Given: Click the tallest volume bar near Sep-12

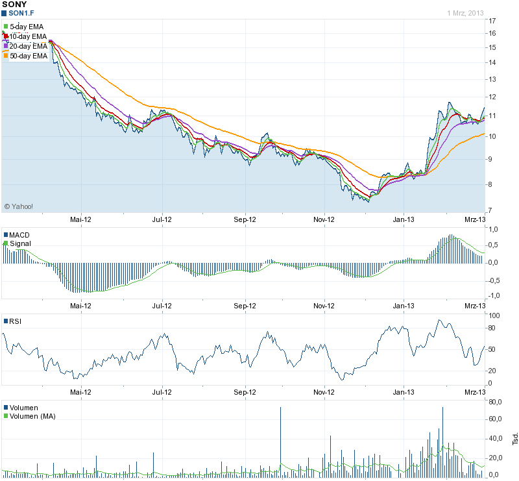Looking at the screenshot, I should click(x=281, y=441).
